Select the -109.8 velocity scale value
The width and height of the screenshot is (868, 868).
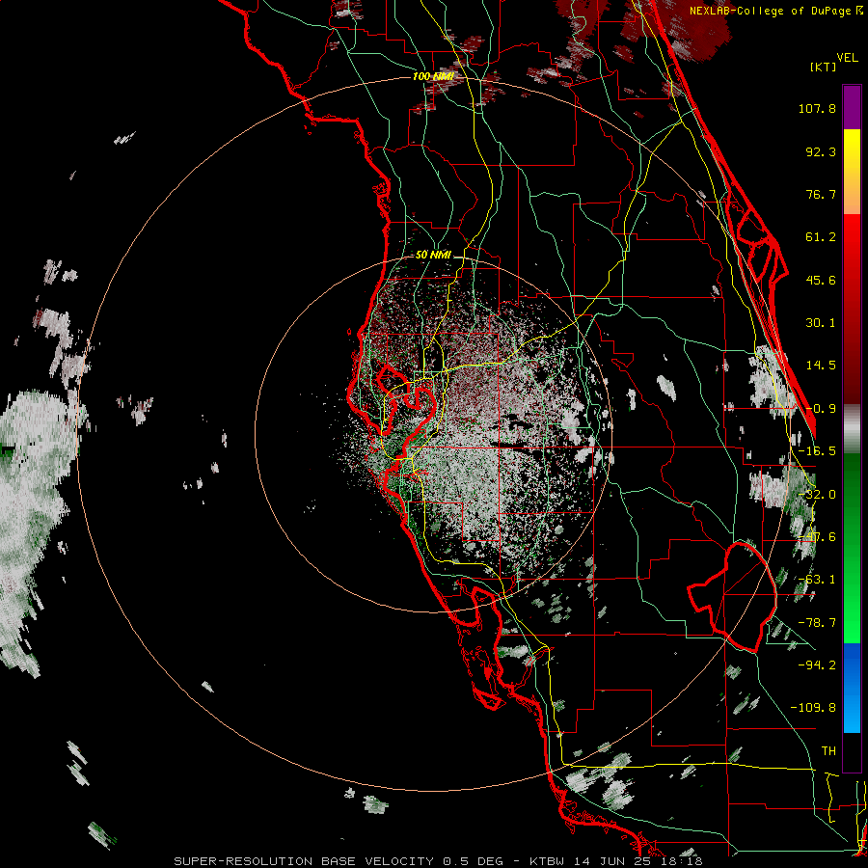813,708
